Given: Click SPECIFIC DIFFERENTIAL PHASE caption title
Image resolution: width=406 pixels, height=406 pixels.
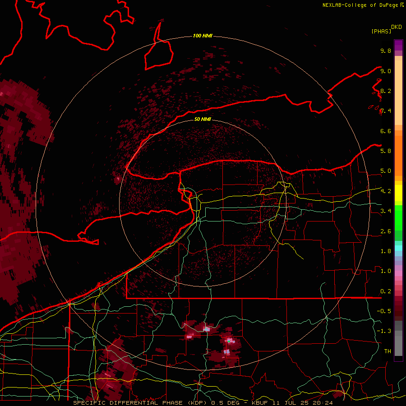Looking at the screenshot, I should [x=129, y=403].
